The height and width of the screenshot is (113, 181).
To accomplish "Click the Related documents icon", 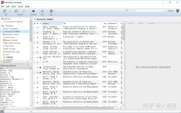I will pos(33,11).
